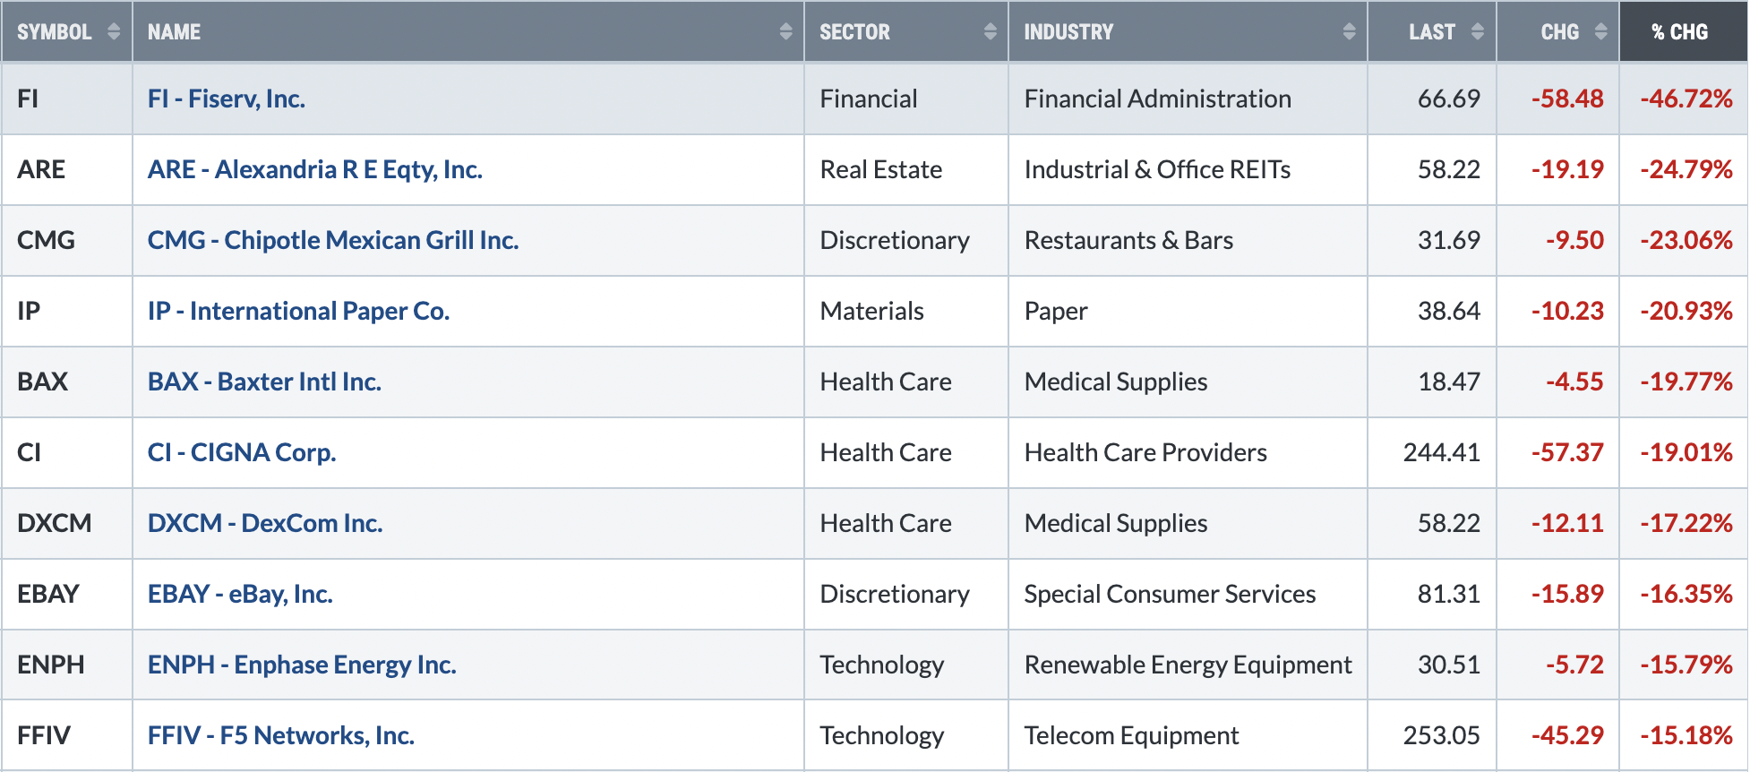Viewport: 1750px width, 772px height.
Task: Select the CMG symbol cell
Action: (67, 240)
